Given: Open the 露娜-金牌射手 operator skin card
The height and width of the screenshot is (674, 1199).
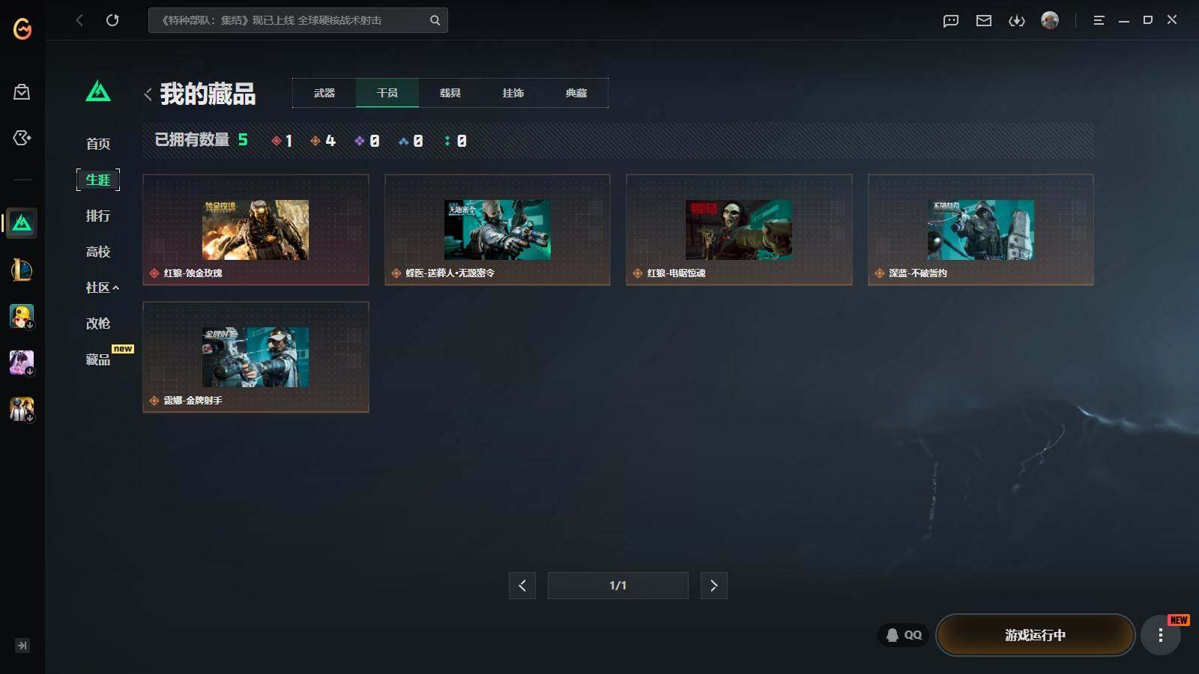Looking at the screenshot, I should [x=256, y=357].
